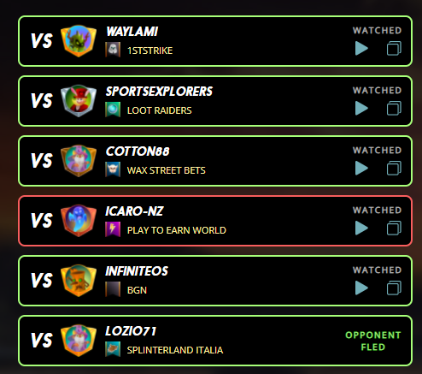Viewport: 422px width, 374px height.
Task: Click the PLAY TO EARN WORLD lightning banner
Action: 113,229
